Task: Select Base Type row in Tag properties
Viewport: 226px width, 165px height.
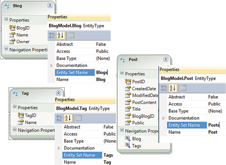Action: (89, 141)
